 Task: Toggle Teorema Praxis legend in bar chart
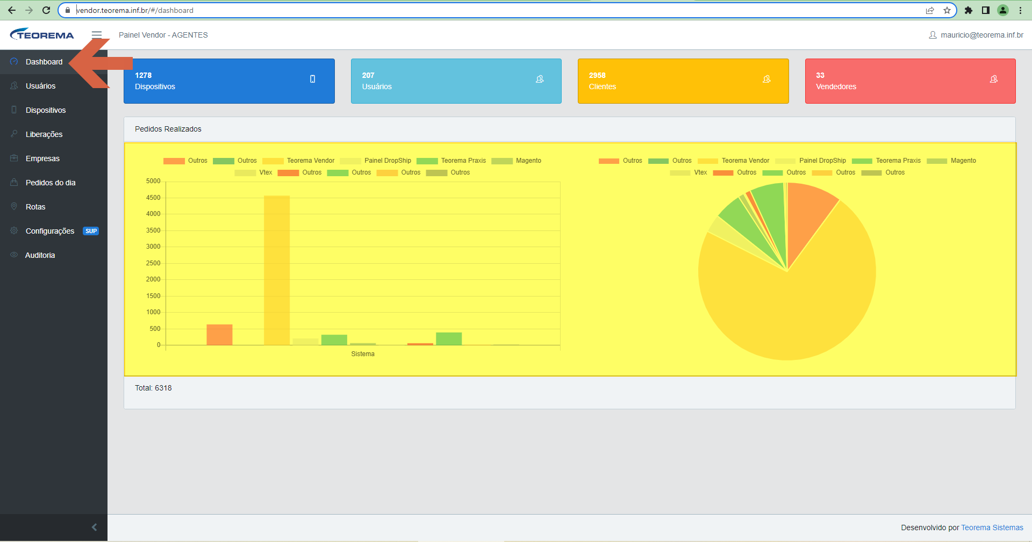click(451, 161)
